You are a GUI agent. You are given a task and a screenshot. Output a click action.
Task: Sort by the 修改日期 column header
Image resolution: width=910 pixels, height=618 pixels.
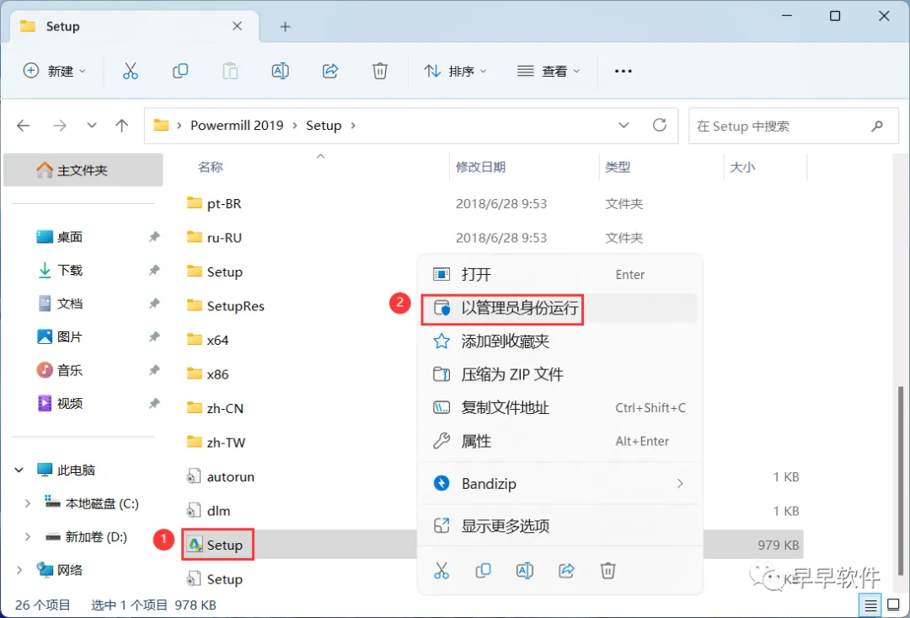coord(480,167)
